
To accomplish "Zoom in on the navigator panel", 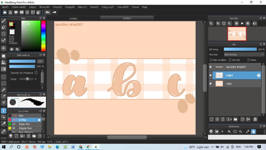I will coord(218,23).
